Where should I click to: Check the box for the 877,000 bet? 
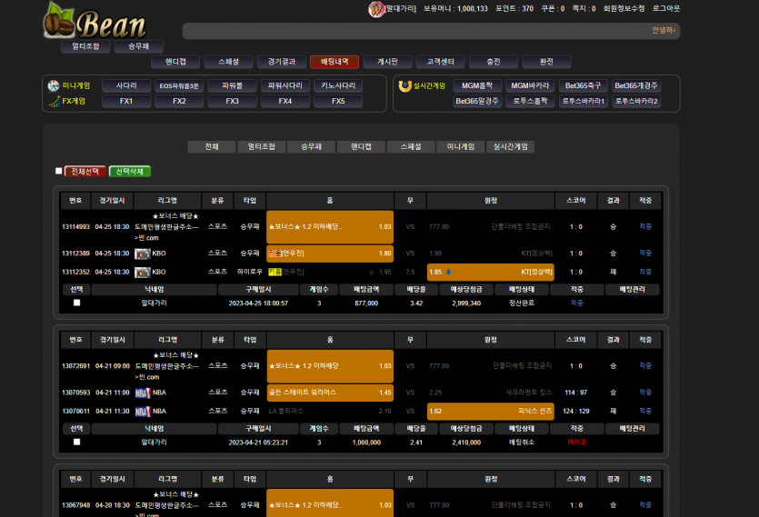(76, 303)
